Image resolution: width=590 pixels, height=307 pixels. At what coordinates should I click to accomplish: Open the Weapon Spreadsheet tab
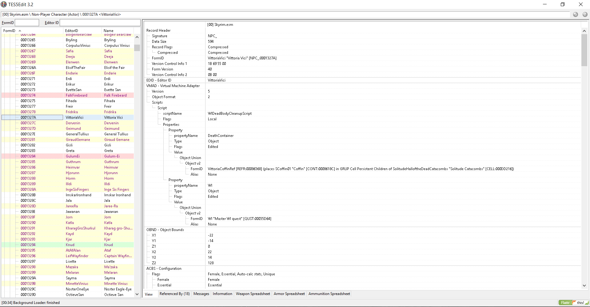253,294
